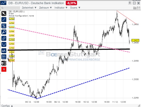
Task: Click the 1,2350 price axis label
Action: pos(135,61)
